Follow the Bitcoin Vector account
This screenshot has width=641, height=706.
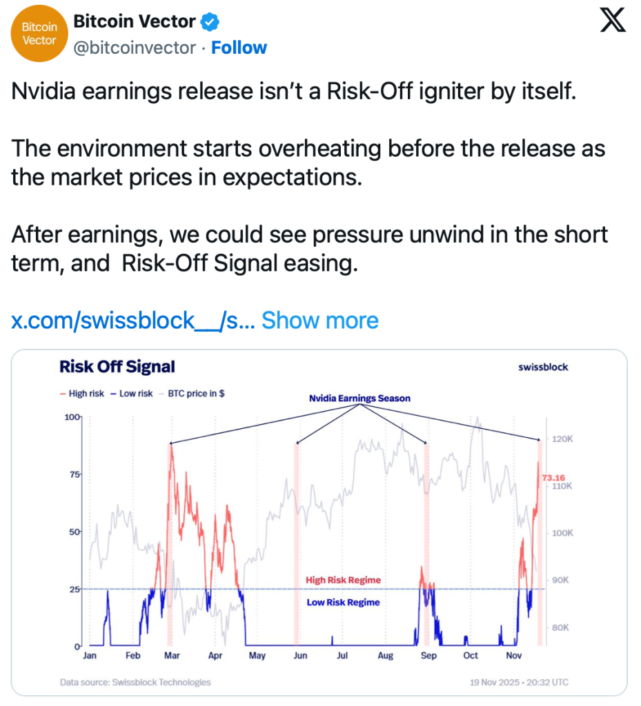pyautogui.click(x=239, y=48)
